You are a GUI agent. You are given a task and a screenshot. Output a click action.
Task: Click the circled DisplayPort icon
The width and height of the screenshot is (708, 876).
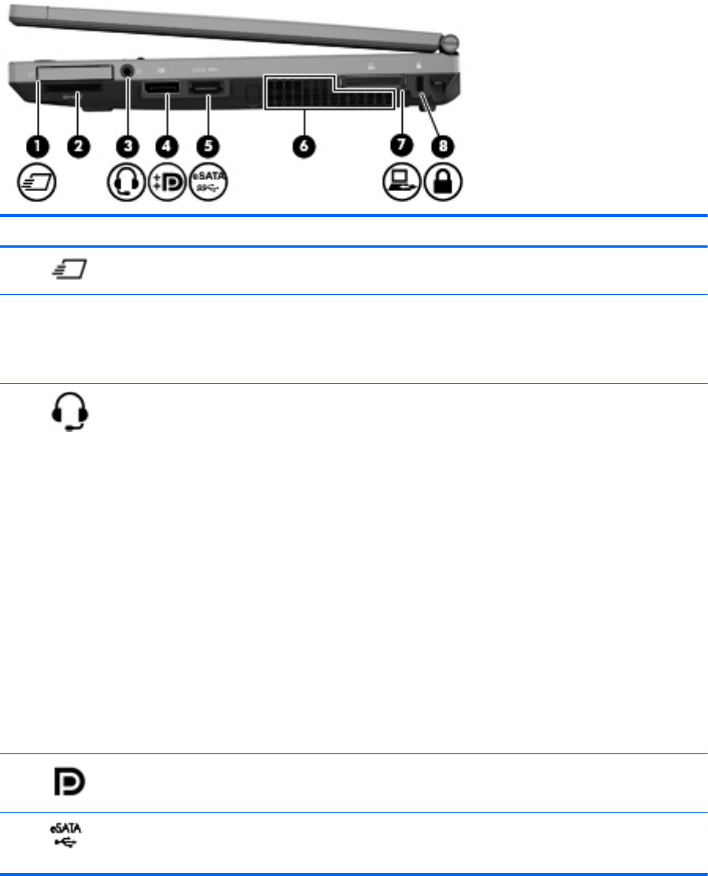pos(167,182)
